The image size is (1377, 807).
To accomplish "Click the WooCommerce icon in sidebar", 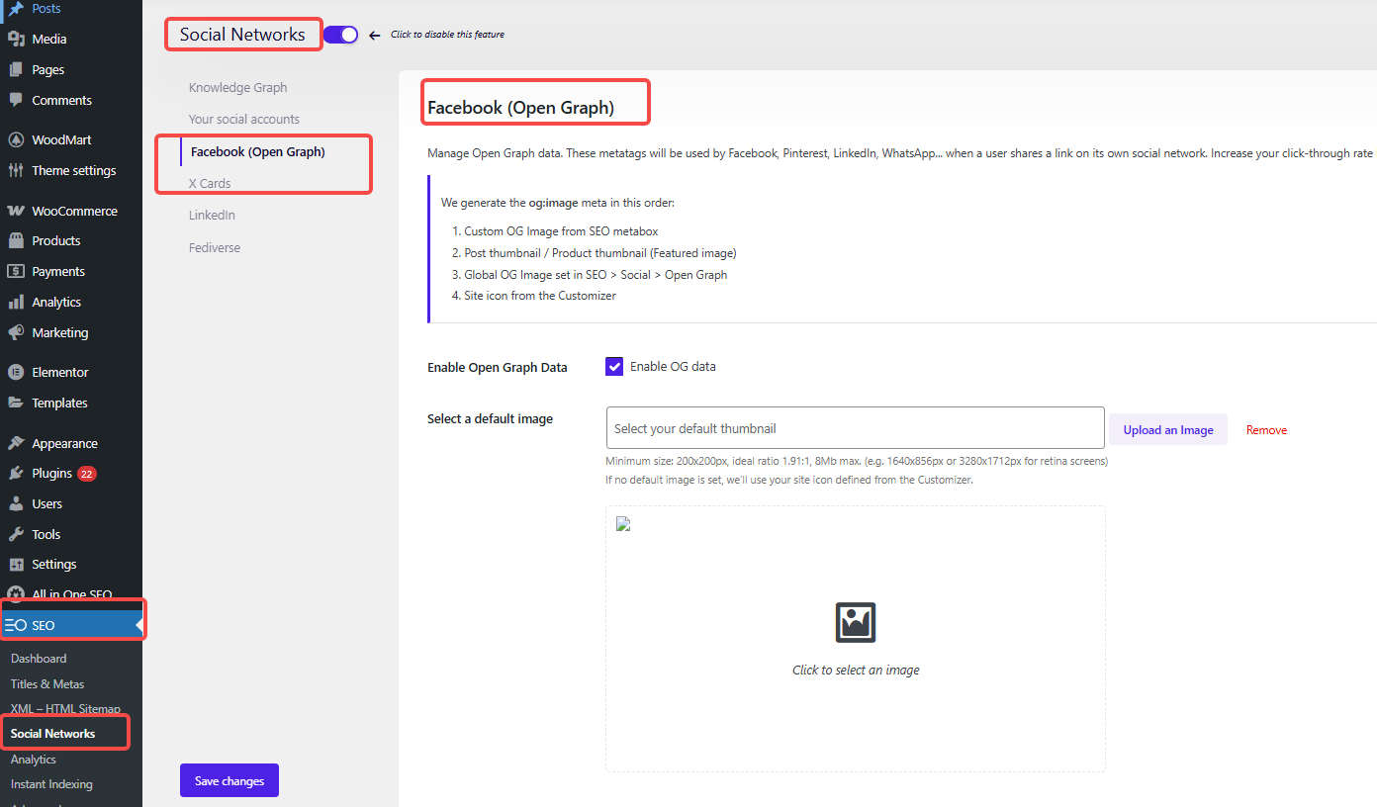I will [16, 211].
